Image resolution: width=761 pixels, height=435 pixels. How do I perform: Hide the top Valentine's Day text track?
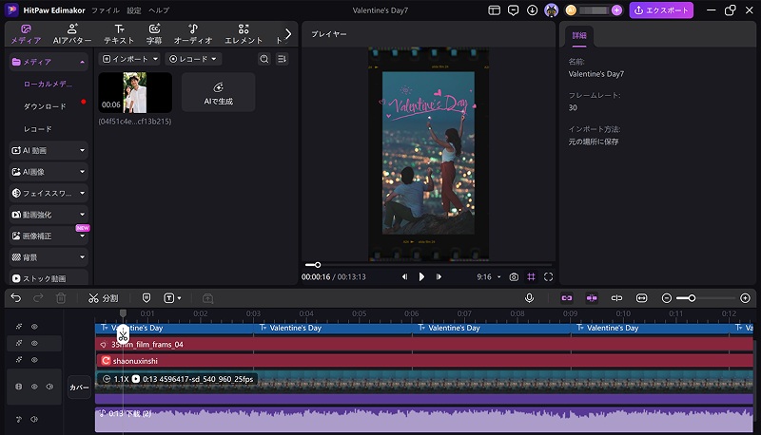pyautogui.click(x=34, y=327)
